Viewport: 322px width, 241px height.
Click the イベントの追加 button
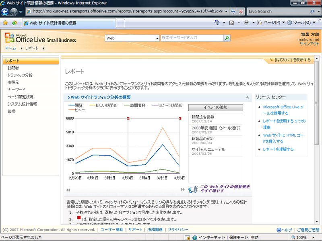(216, 107)
